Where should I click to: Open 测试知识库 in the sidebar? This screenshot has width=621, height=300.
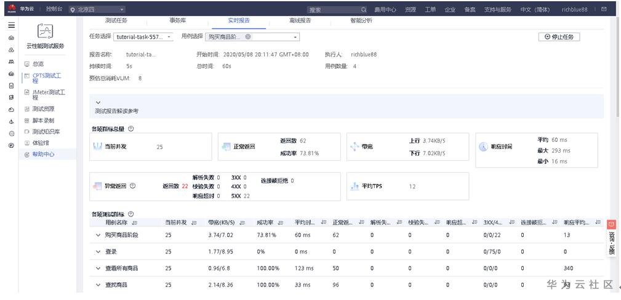click(46, 131)
